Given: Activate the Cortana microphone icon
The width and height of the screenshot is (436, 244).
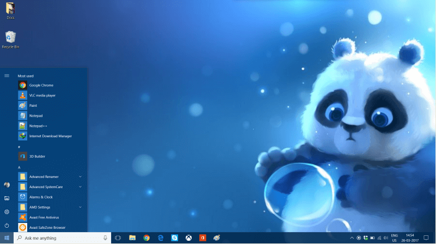Looking at the screenshot, I should (106, 238).
